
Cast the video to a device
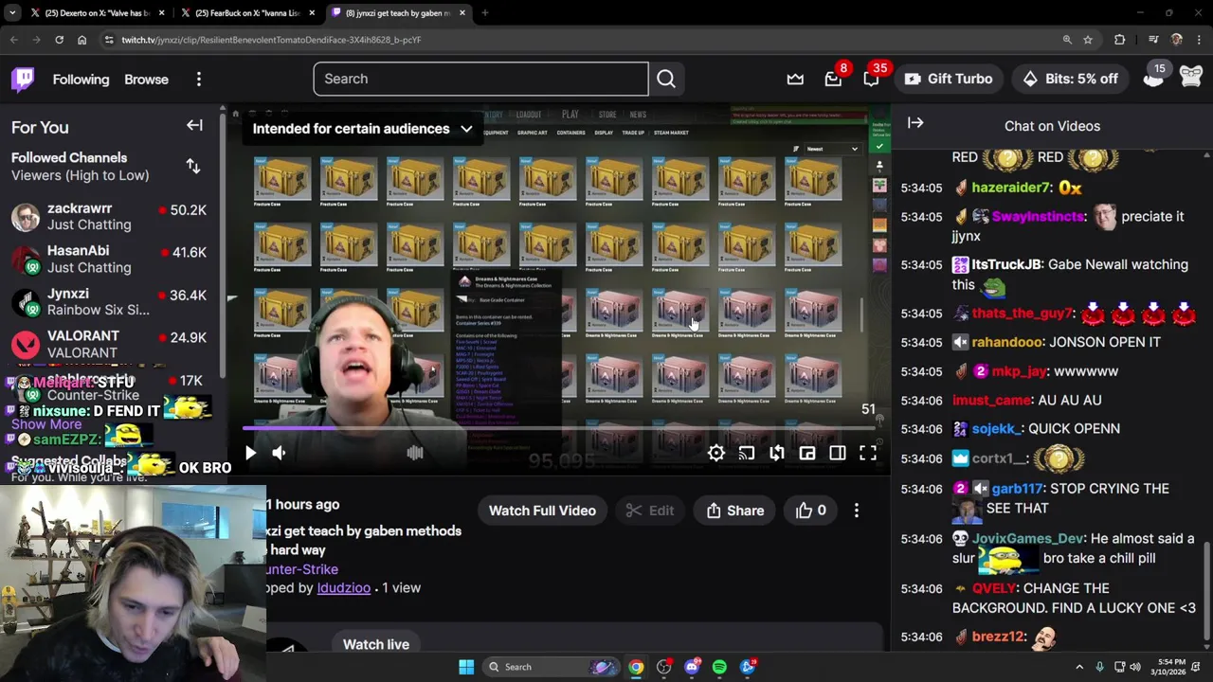tap(747, 454)
